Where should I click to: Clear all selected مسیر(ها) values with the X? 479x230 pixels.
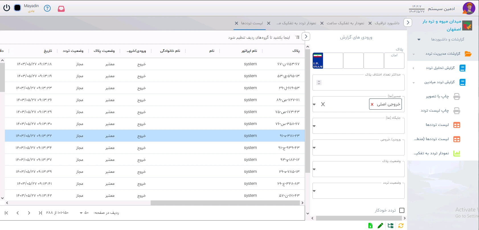point(323,104)
